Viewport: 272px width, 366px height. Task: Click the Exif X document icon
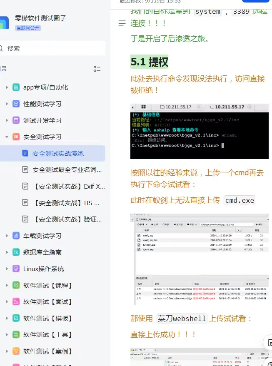click(x=25, y=186)
